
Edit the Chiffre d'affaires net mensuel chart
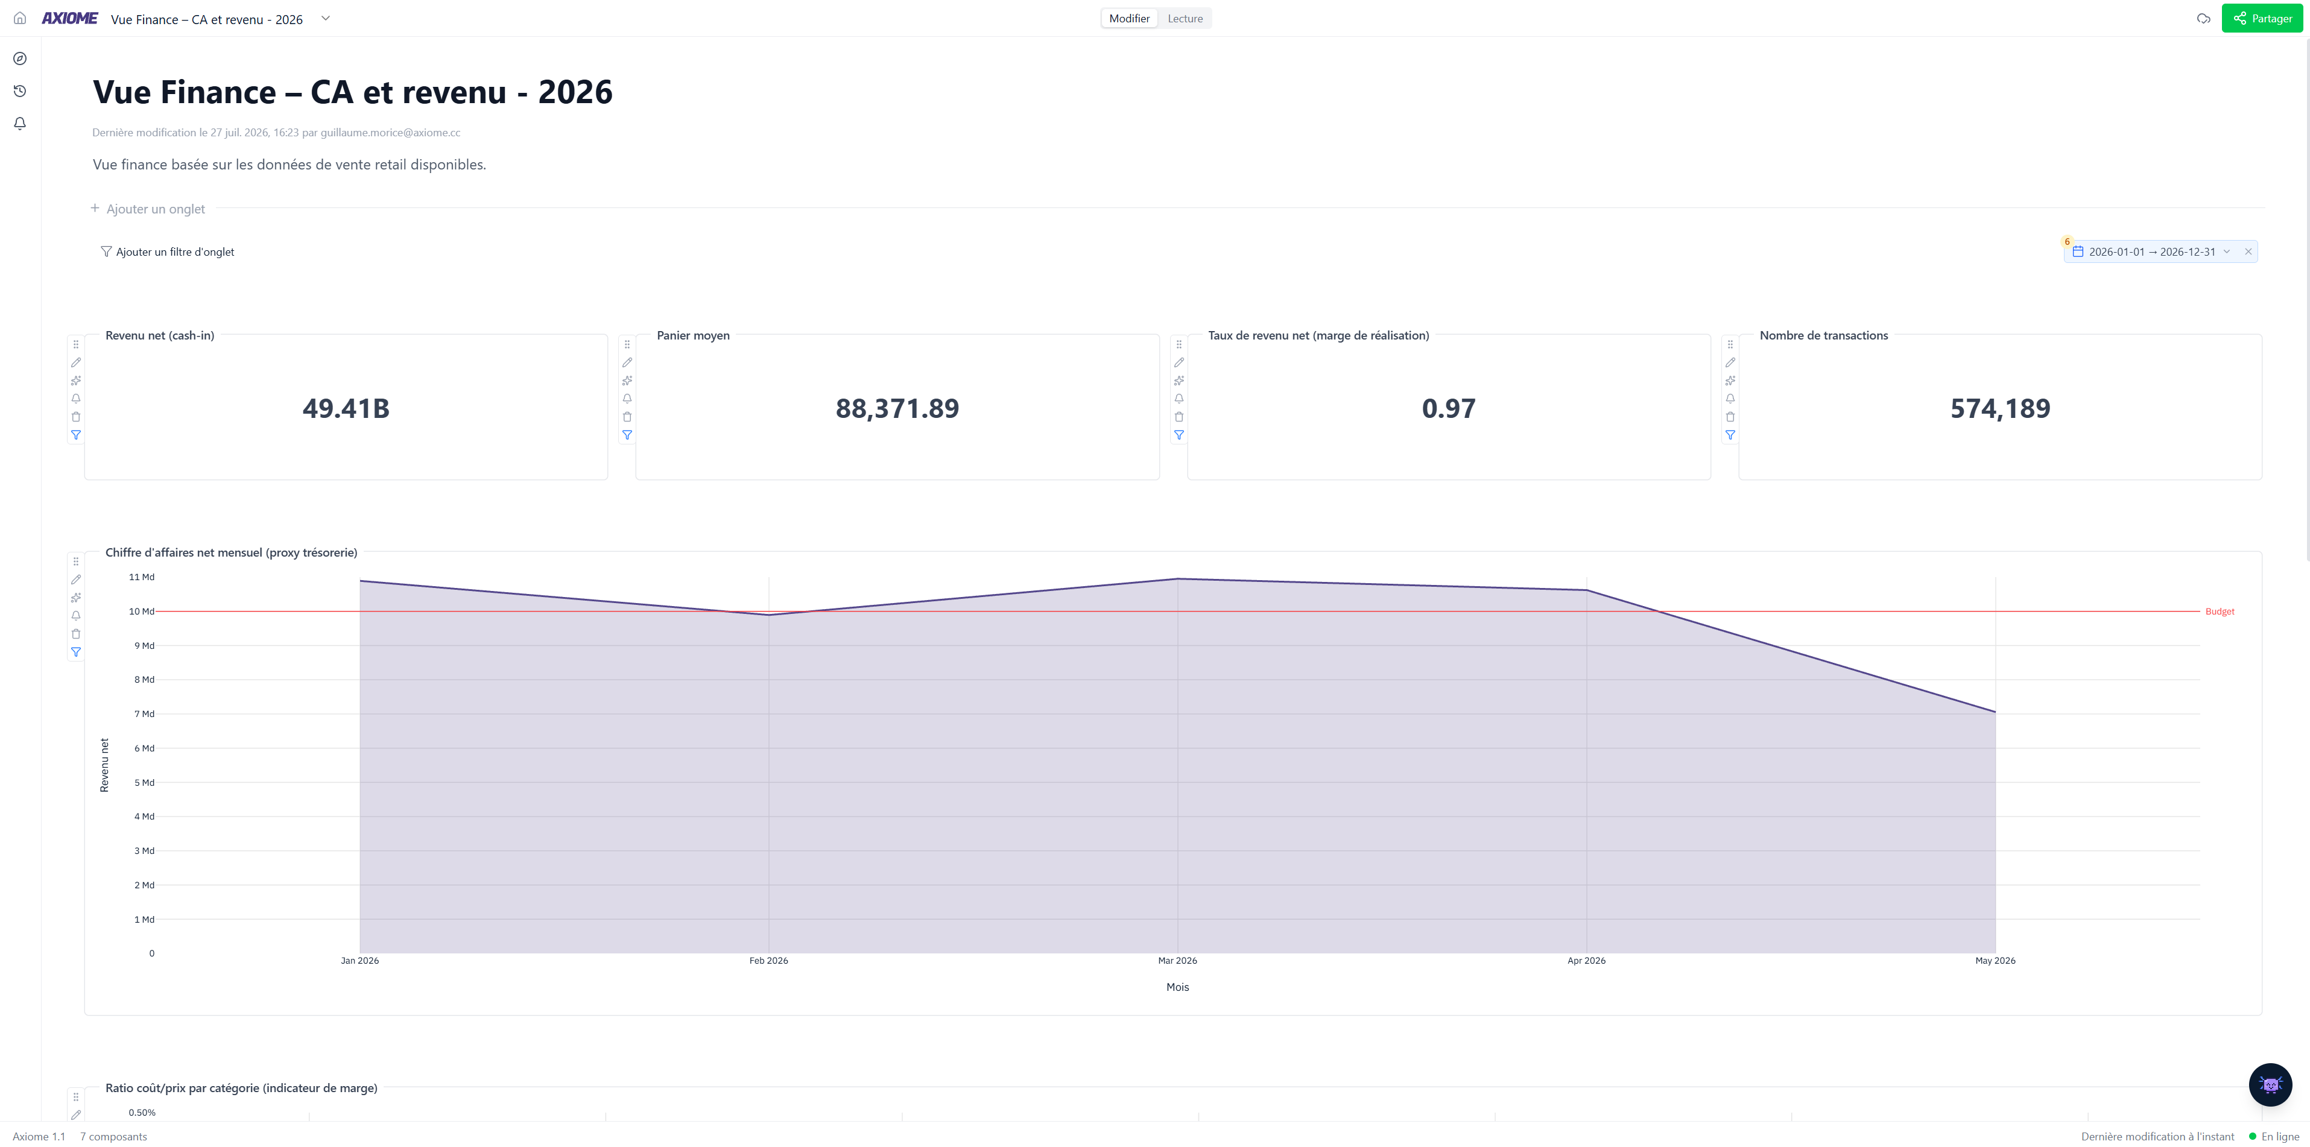(75, 580)
